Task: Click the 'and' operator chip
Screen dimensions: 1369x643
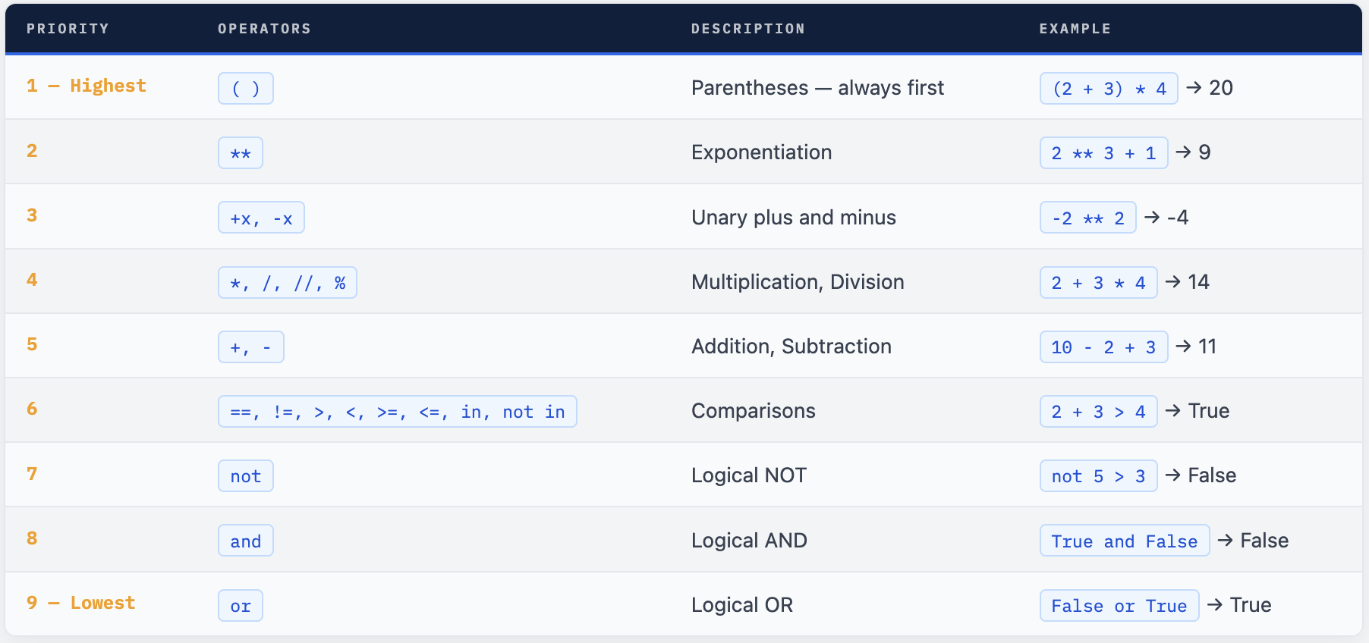Action: (245, 541)
